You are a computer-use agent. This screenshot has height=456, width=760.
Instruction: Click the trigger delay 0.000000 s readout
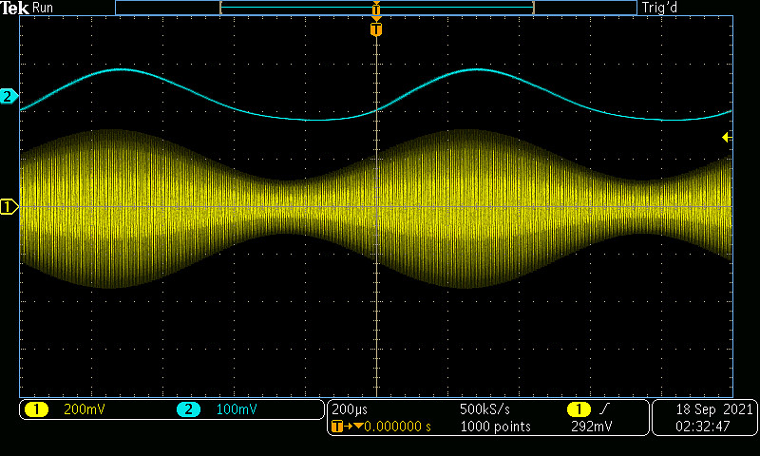pos(397,427)
